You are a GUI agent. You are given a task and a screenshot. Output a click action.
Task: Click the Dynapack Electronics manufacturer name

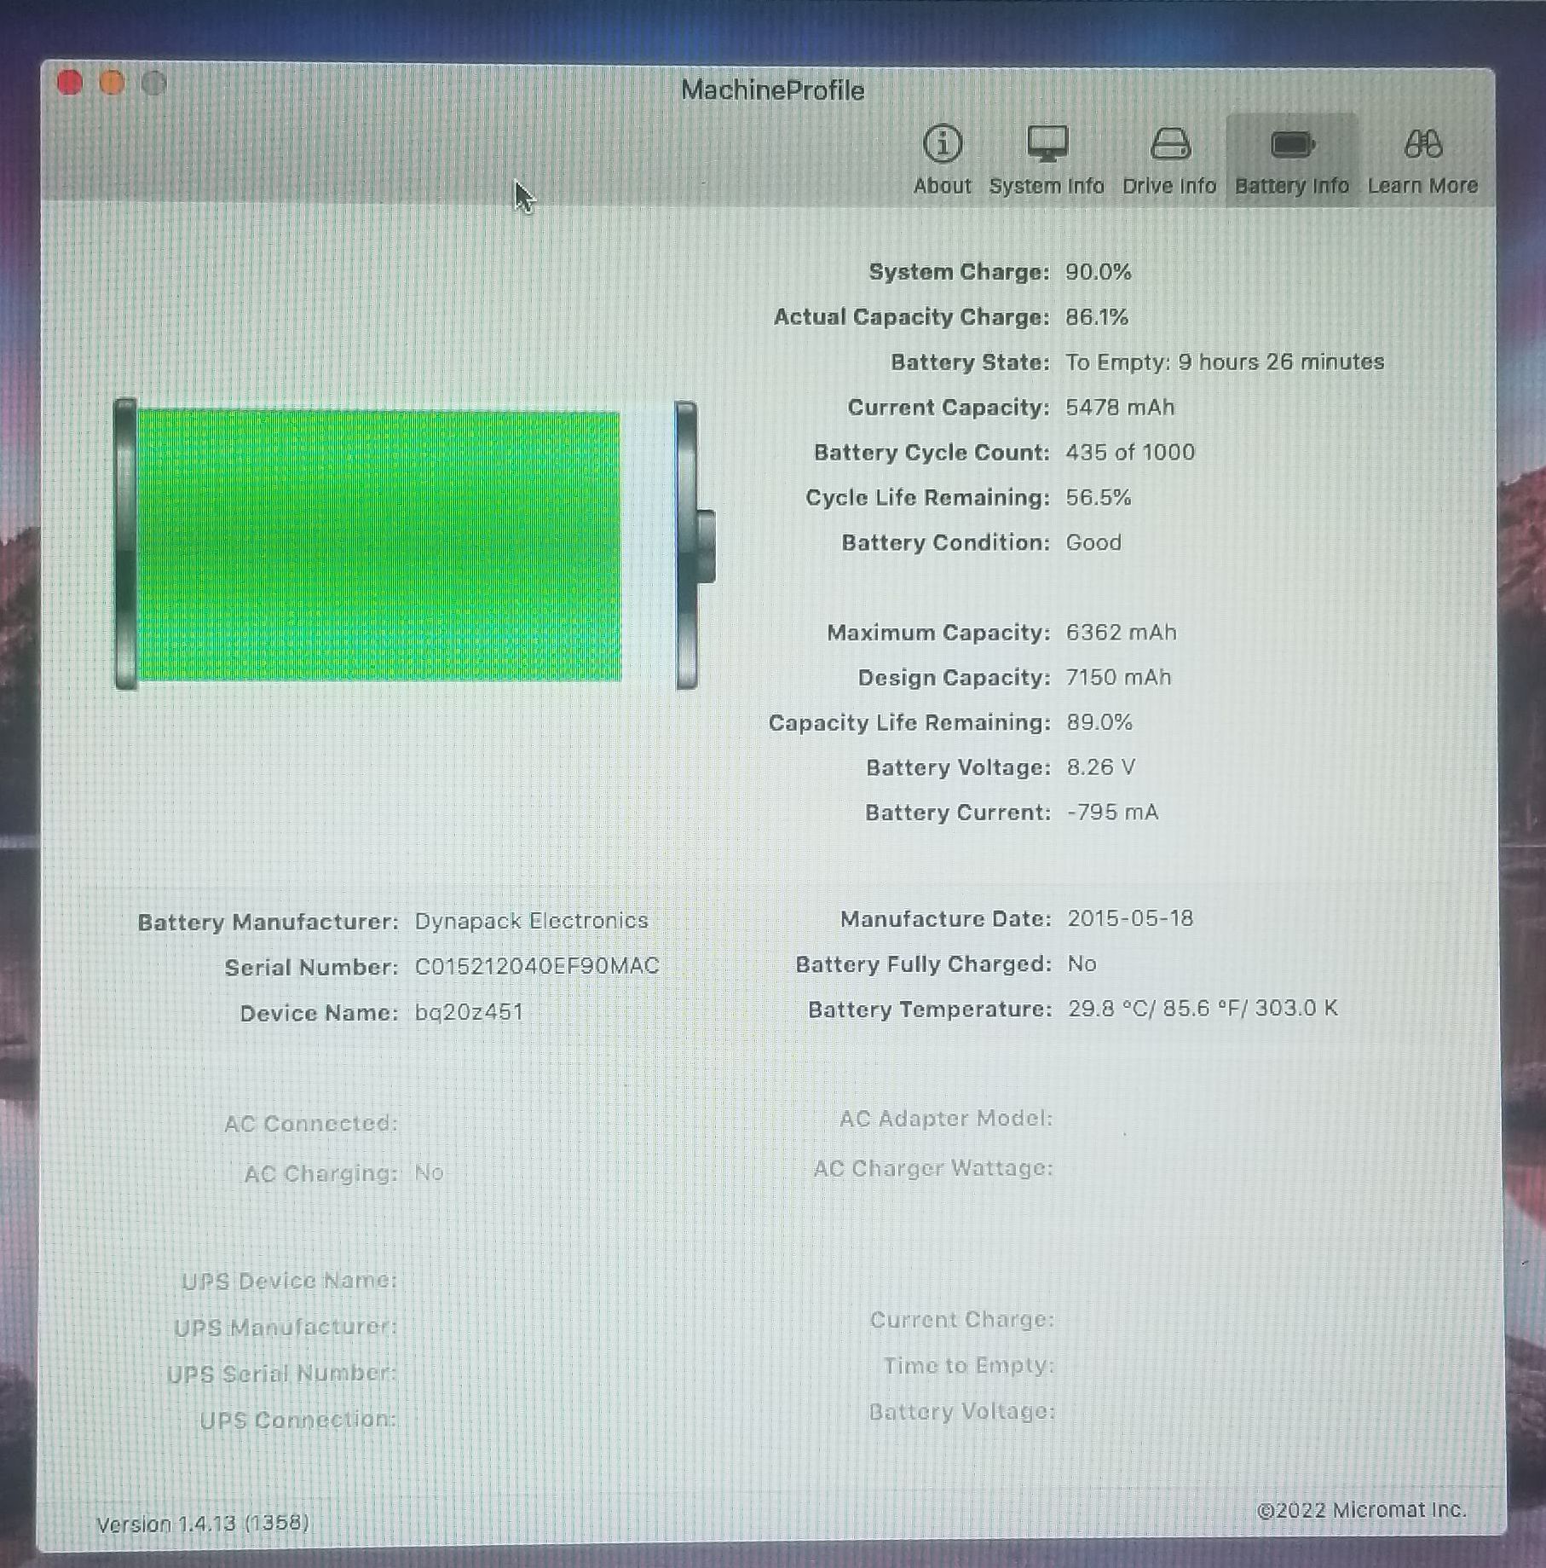(531, 921)
